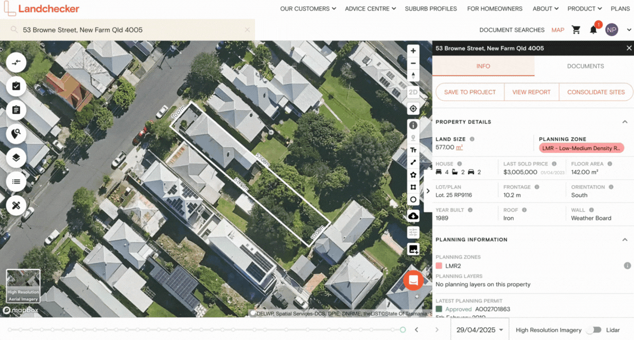Collapse the Property Details section
This screenshot has height=340, width=634.
tap(624, 122)
